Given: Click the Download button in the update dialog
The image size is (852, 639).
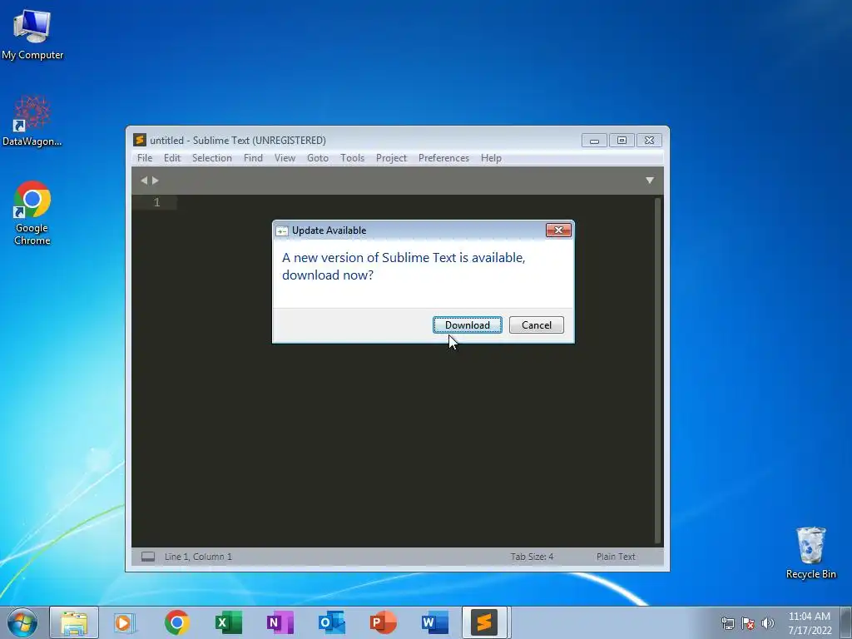Looking at the screenshot, I should pos(468,325).
